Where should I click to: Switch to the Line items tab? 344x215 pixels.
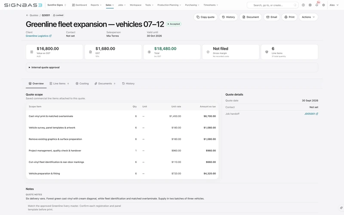[59, 83]
